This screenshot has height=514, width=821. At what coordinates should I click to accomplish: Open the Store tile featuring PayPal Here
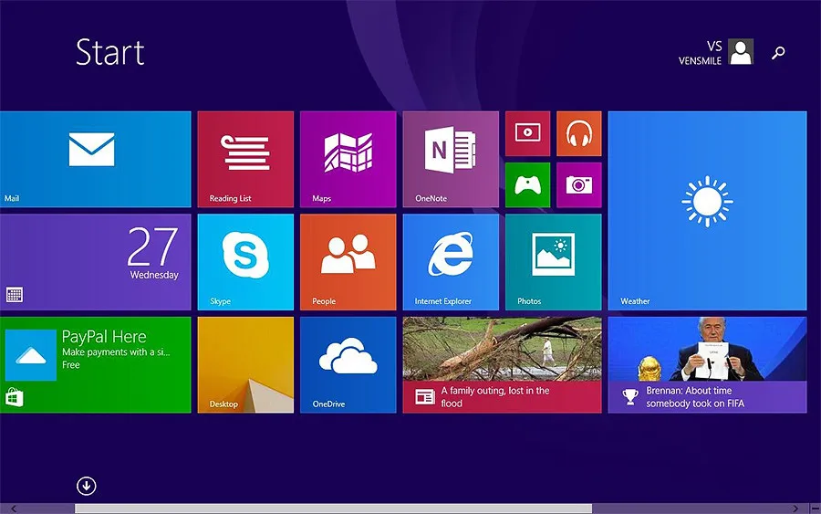tap(95, 364)
